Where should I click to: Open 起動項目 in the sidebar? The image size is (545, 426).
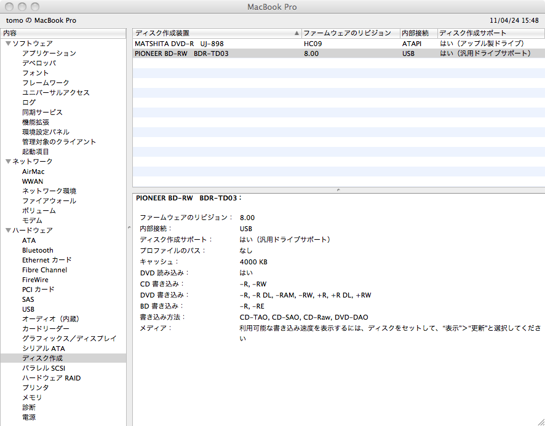pos(36,151)
